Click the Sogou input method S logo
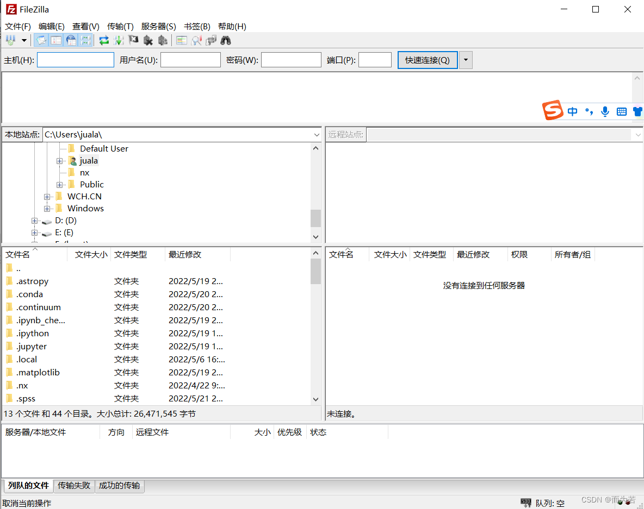 (553, 110)
